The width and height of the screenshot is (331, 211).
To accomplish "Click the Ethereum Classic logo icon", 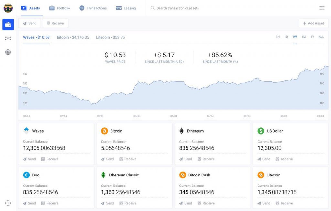I will tap(103, 175).
